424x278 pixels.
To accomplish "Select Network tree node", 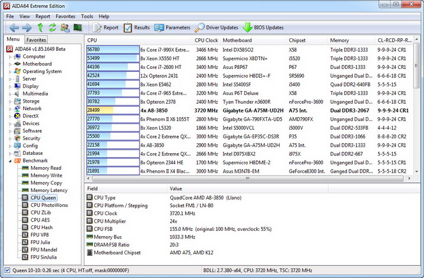I will tap(32, 108).
